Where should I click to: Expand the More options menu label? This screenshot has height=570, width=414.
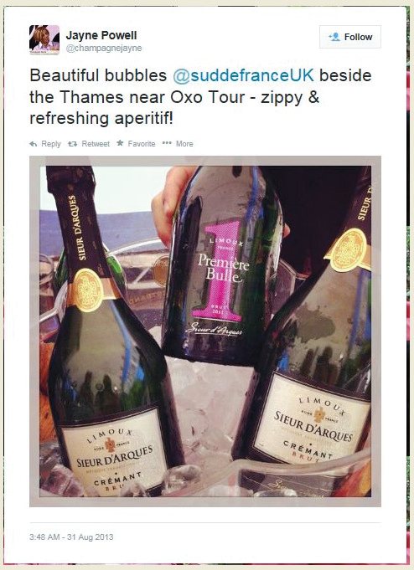(x=184, y=144)
